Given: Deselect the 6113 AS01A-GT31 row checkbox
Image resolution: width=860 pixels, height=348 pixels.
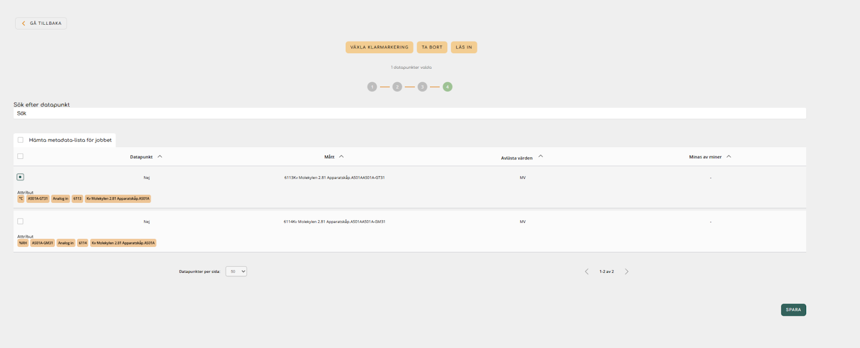Looking at the screenshot, I should point(20,177).
